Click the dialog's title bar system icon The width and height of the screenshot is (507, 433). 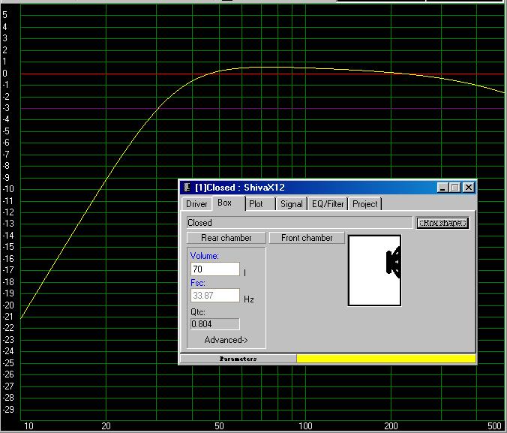[187, 187]
